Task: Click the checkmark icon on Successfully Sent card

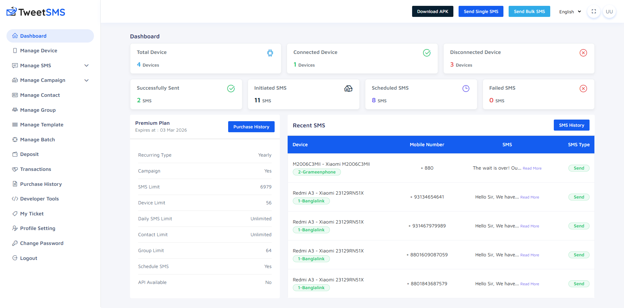Action: [231, 88]
